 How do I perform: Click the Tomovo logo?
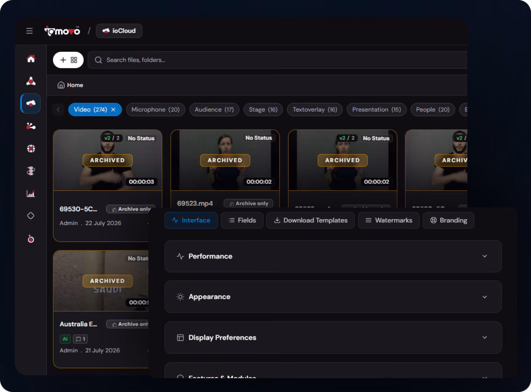[62, 31]
